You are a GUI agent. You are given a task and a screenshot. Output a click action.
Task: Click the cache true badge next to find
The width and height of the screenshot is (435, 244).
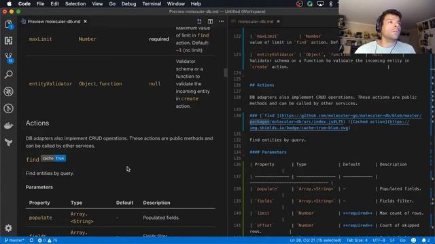53,158
